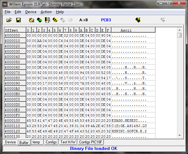This screenshot has height=154, width=188.
Task: Open the Action menu
Action: [x=46, y=12]
